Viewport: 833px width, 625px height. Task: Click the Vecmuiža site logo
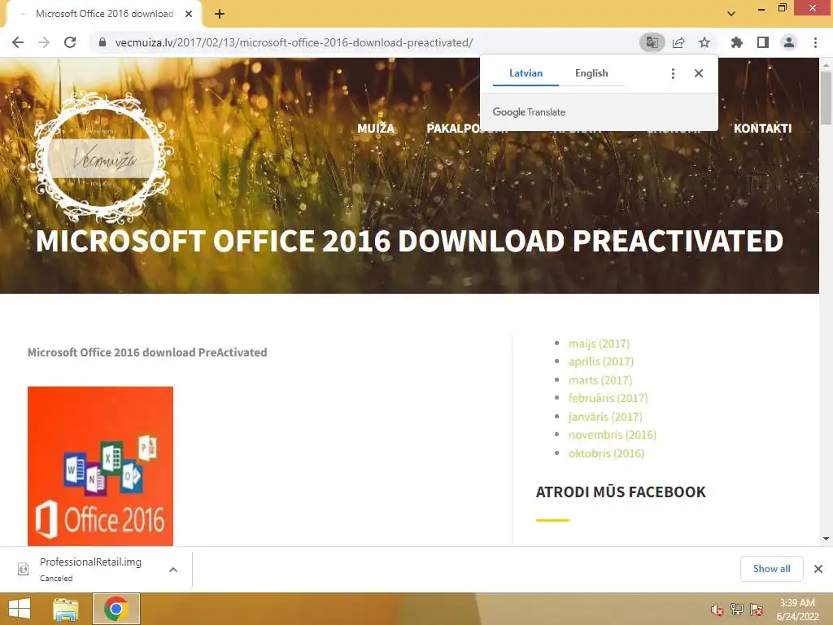(101, 157)
